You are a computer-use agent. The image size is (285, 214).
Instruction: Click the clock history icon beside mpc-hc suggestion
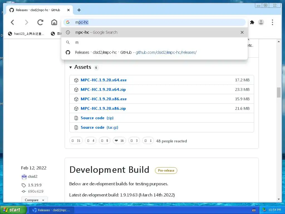pyautogui.click(x=68, y=32)
